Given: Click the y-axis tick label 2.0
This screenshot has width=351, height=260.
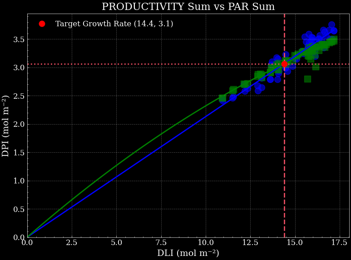Looking at the screenshot, I should 18,124.
